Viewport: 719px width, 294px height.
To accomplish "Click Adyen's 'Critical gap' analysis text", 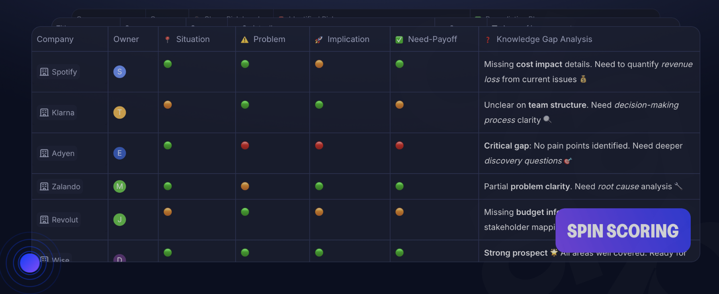I will click(583, 153).
